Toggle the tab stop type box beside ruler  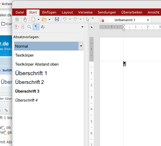click(x=92, y=27)
